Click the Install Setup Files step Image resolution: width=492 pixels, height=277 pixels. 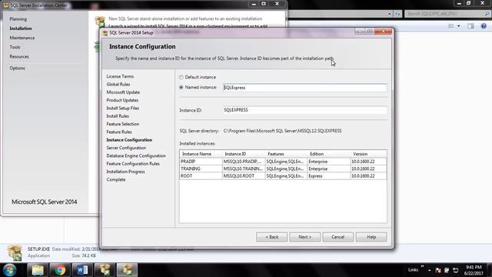point(123,108)
